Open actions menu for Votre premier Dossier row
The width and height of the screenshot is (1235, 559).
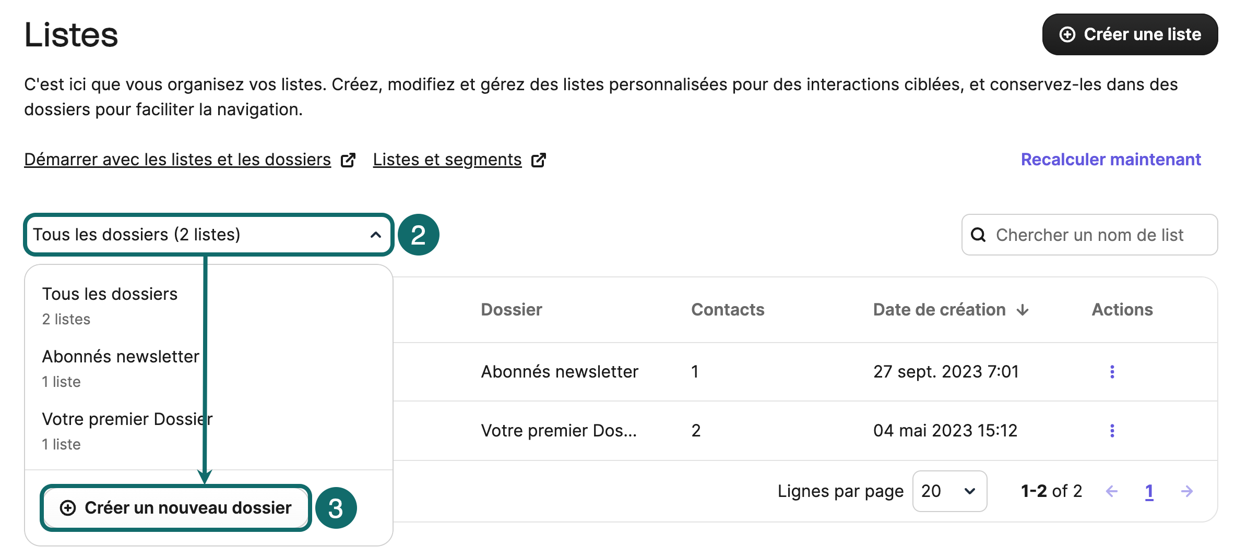click(1113, 431)
